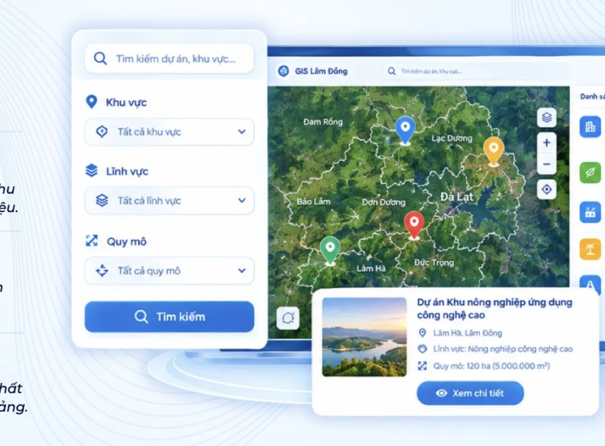
Task: Select the blue map pin near Lạc Dương
Action: (405, 131)
